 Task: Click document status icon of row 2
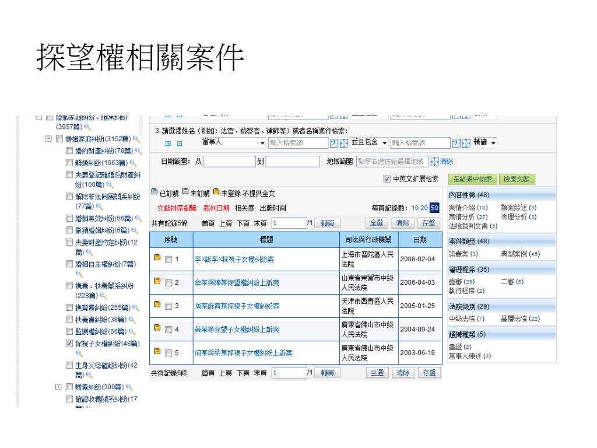point(157,281)
